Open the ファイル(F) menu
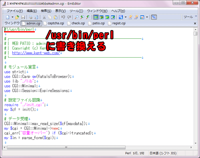Screen dimensions: 200x158 15,11
